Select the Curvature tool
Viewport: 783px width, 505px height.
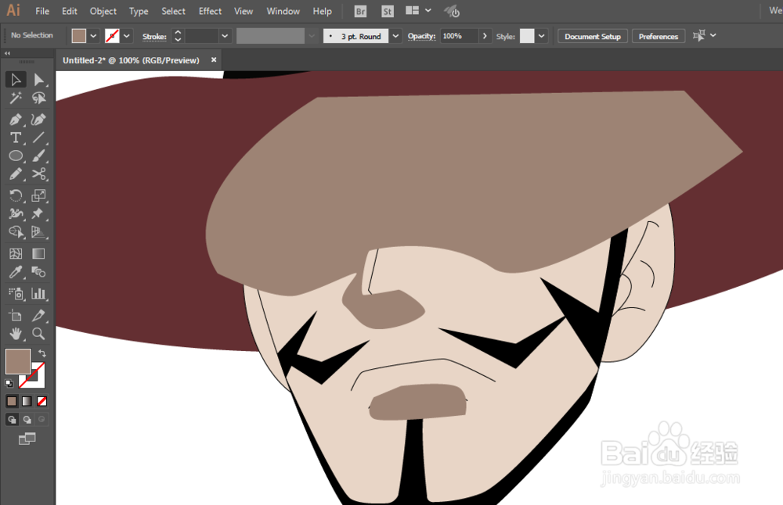coord(38,120)
